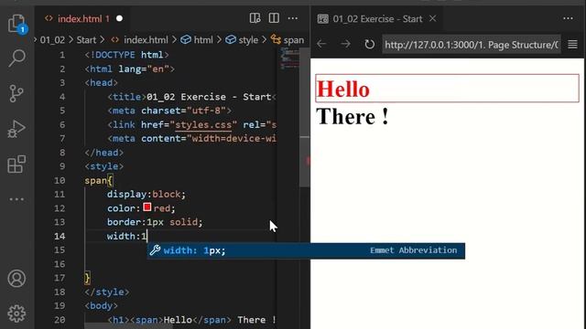Click the html breadcrumb symbol

197,40
